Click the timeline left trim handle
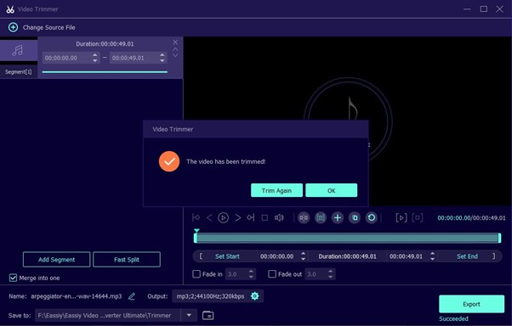This screenshot has width=512, height=326. click(196, 238)
